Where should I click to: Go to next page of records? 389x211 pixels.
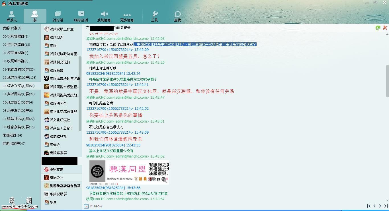point(380,206)
